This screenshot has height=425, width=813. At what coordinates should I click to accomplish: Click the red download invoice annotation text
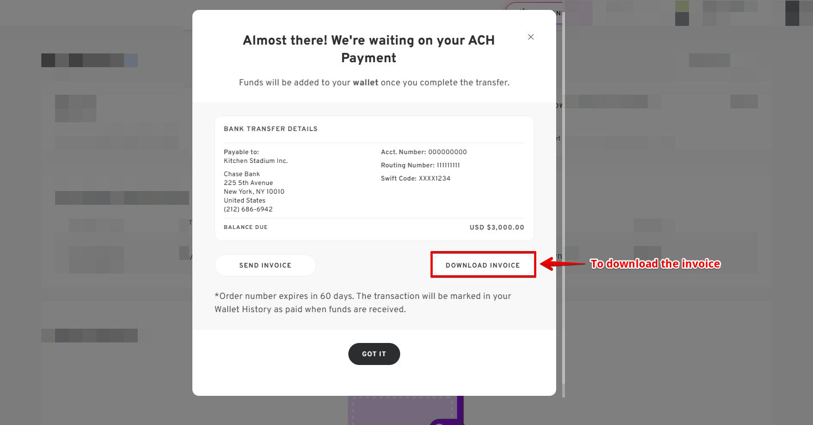tap(655, 264)
